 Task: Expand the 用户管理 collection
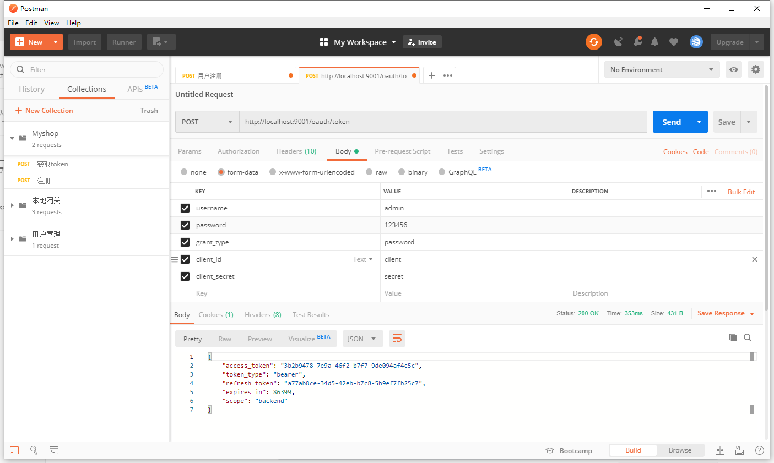click(x=12, y=239)
